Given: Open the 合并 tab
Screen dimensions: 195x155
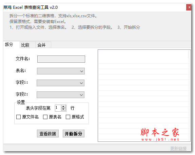Looking at the screenshot, I should pyautogui.click(x=43, y=45).
